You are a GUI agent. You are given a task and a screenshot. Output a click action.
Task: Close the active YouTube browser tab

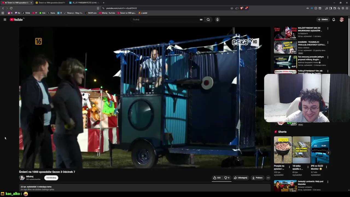(x=31, y=3)
